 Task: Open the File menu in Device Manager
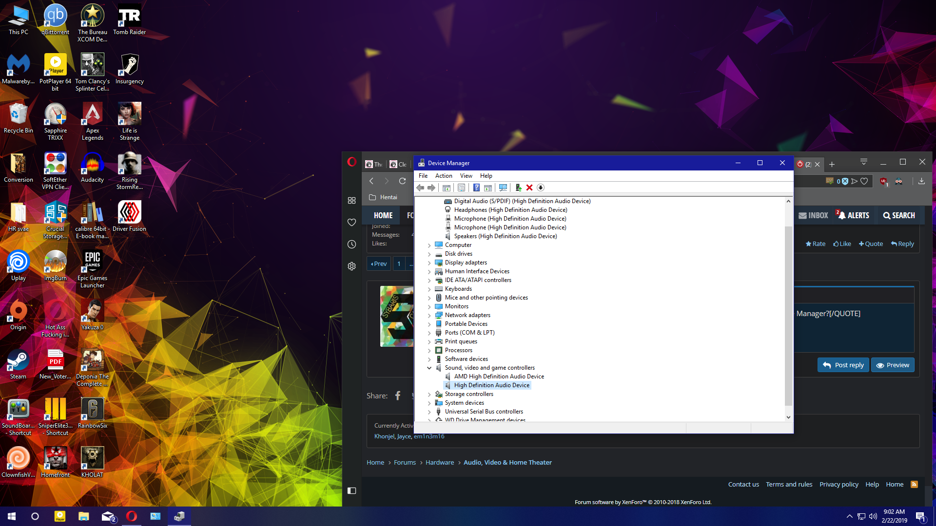pos(423,176)
